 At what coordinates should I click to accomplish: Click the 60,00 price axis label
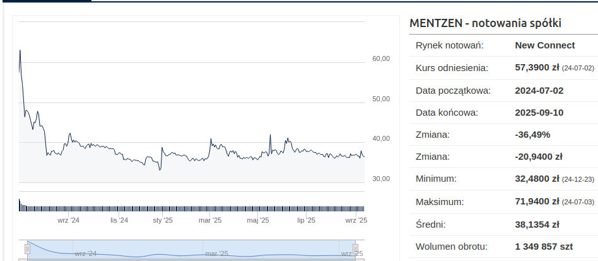(x=381, y=58)
